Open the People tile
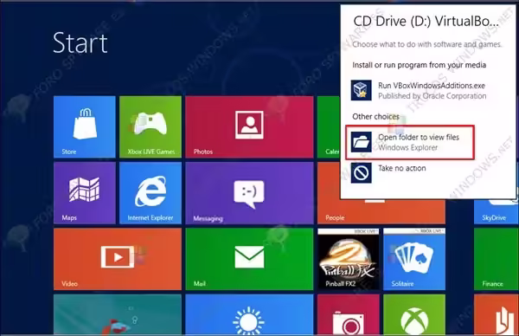Image resolution: width=519 pixels, height=336 pixels. click(x=381, y=211)
